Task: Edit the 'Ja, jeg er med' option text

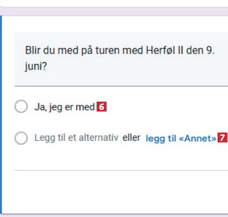Action: (65, 107)
